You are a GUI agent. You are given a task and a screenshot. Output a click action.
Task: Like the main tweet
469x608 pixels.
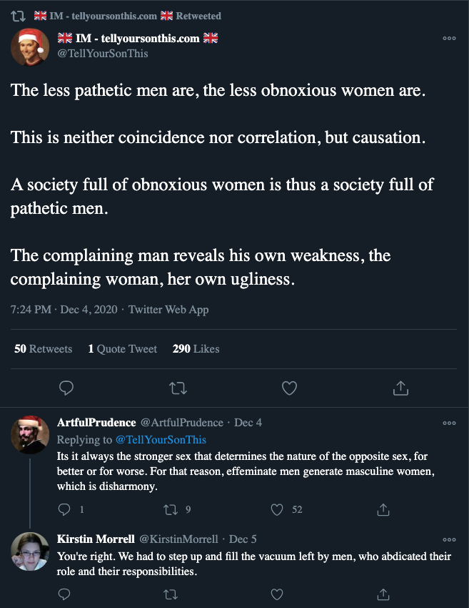tap(289, 388)
